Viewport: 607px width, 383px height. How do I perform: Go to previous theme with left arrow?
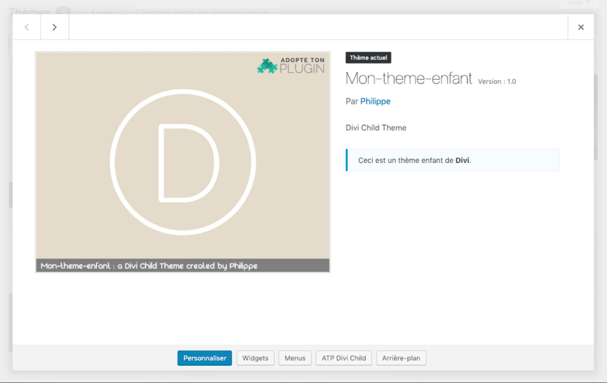tap(27, 27)
